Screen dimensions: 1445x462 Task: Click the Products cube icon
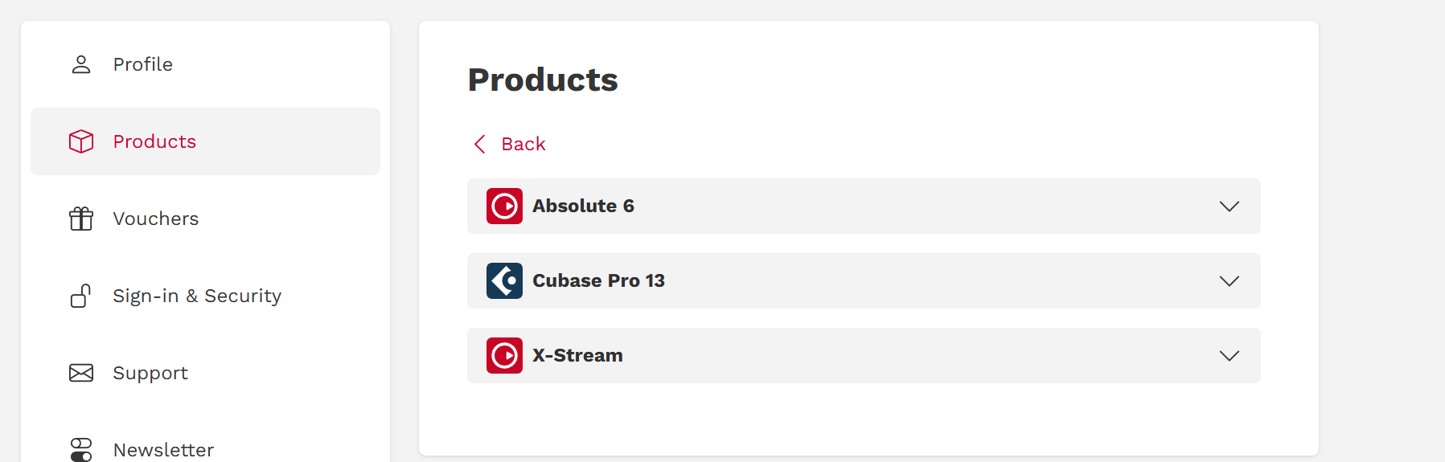pyautogui.click(x=81, y=141)
